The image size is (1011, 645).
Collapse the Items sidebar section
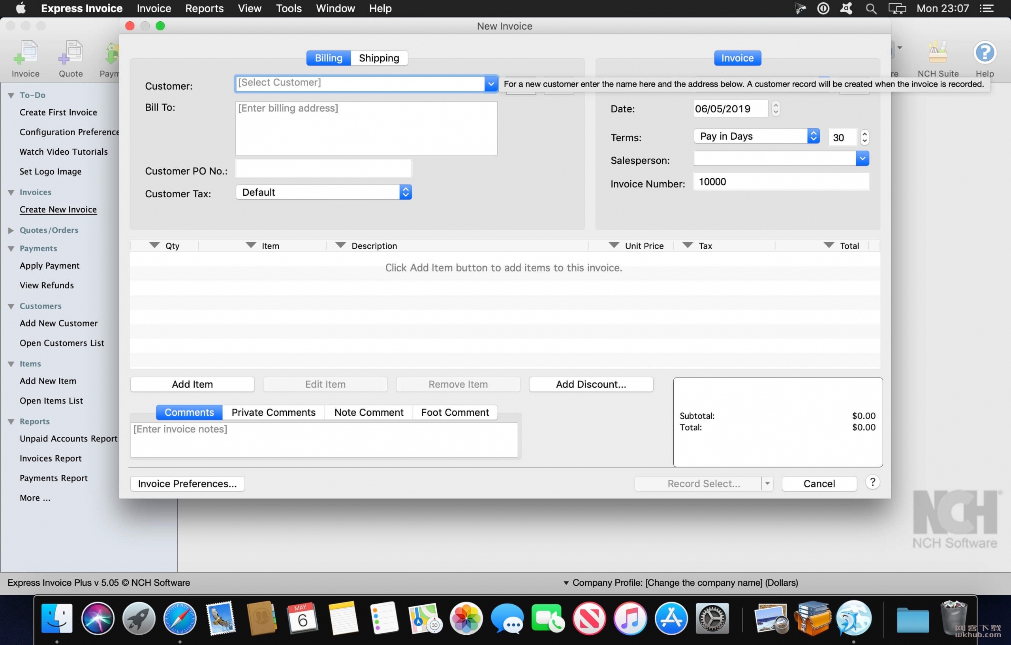(x=11, y=364)
